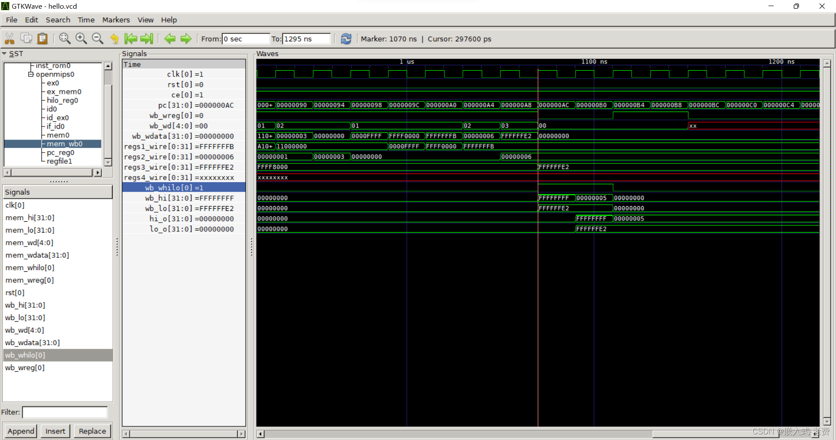The image size is (836, 440).
Task: Select mem0 in the SST tree
Action: click(x=58, y=135)
